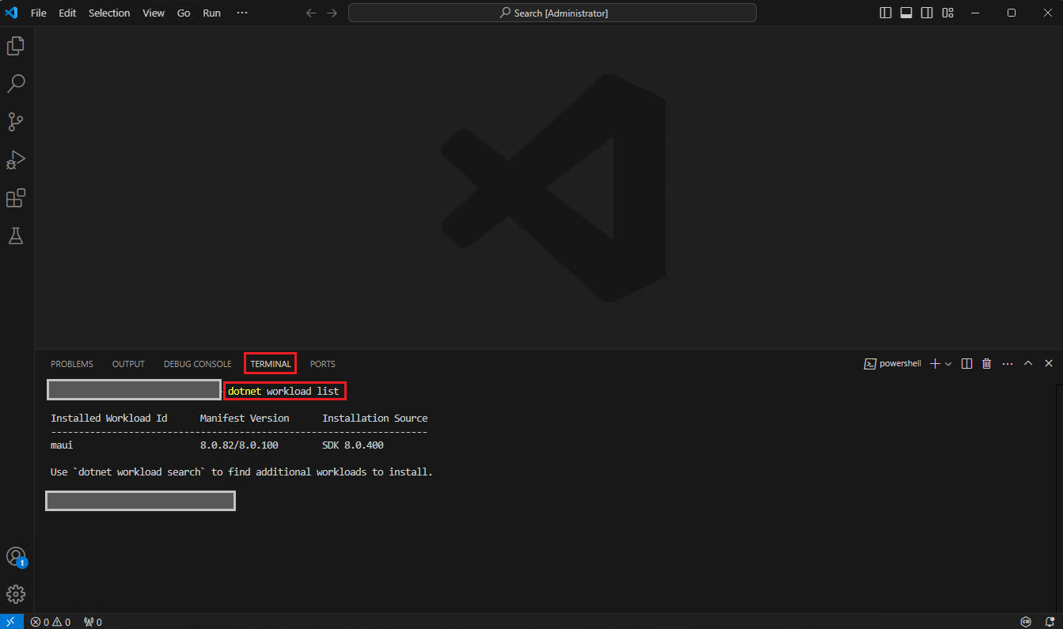Toggle the secondary side bar layout button
The image size is (1063, 629).
927,13
